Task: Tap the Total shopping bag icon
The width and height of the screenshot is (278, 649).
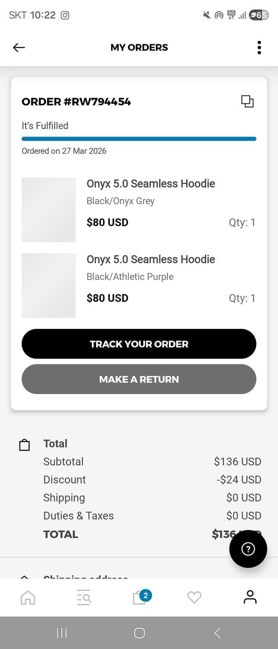Action: coord(25,445)
